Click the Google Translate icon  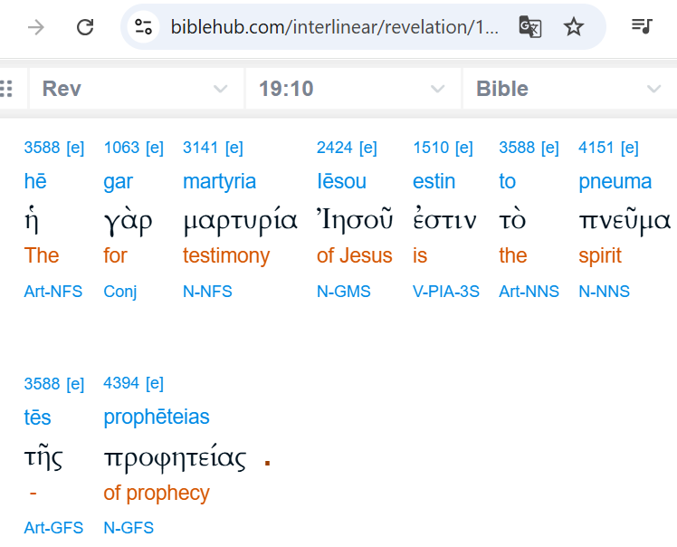pyautogui.click(x=529, y=27)
